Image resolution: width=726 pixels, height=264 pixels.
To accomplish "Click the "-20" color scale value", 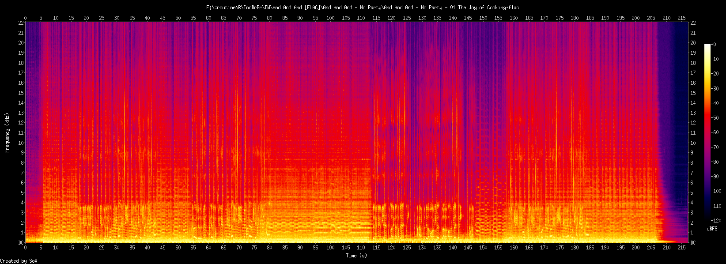I will (x=715, y=74).
